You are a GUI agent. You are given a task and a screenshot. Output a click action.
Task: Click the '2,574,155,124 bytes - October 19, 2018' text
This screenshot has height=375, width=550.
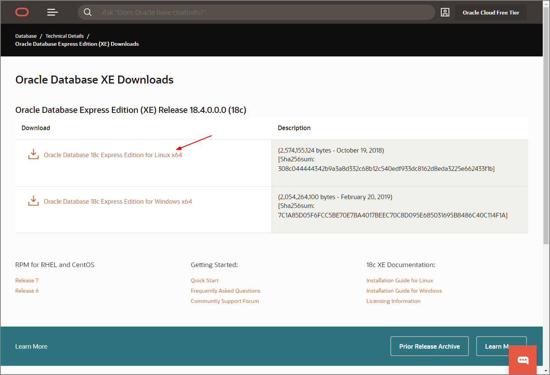click(x=331, y=150)
